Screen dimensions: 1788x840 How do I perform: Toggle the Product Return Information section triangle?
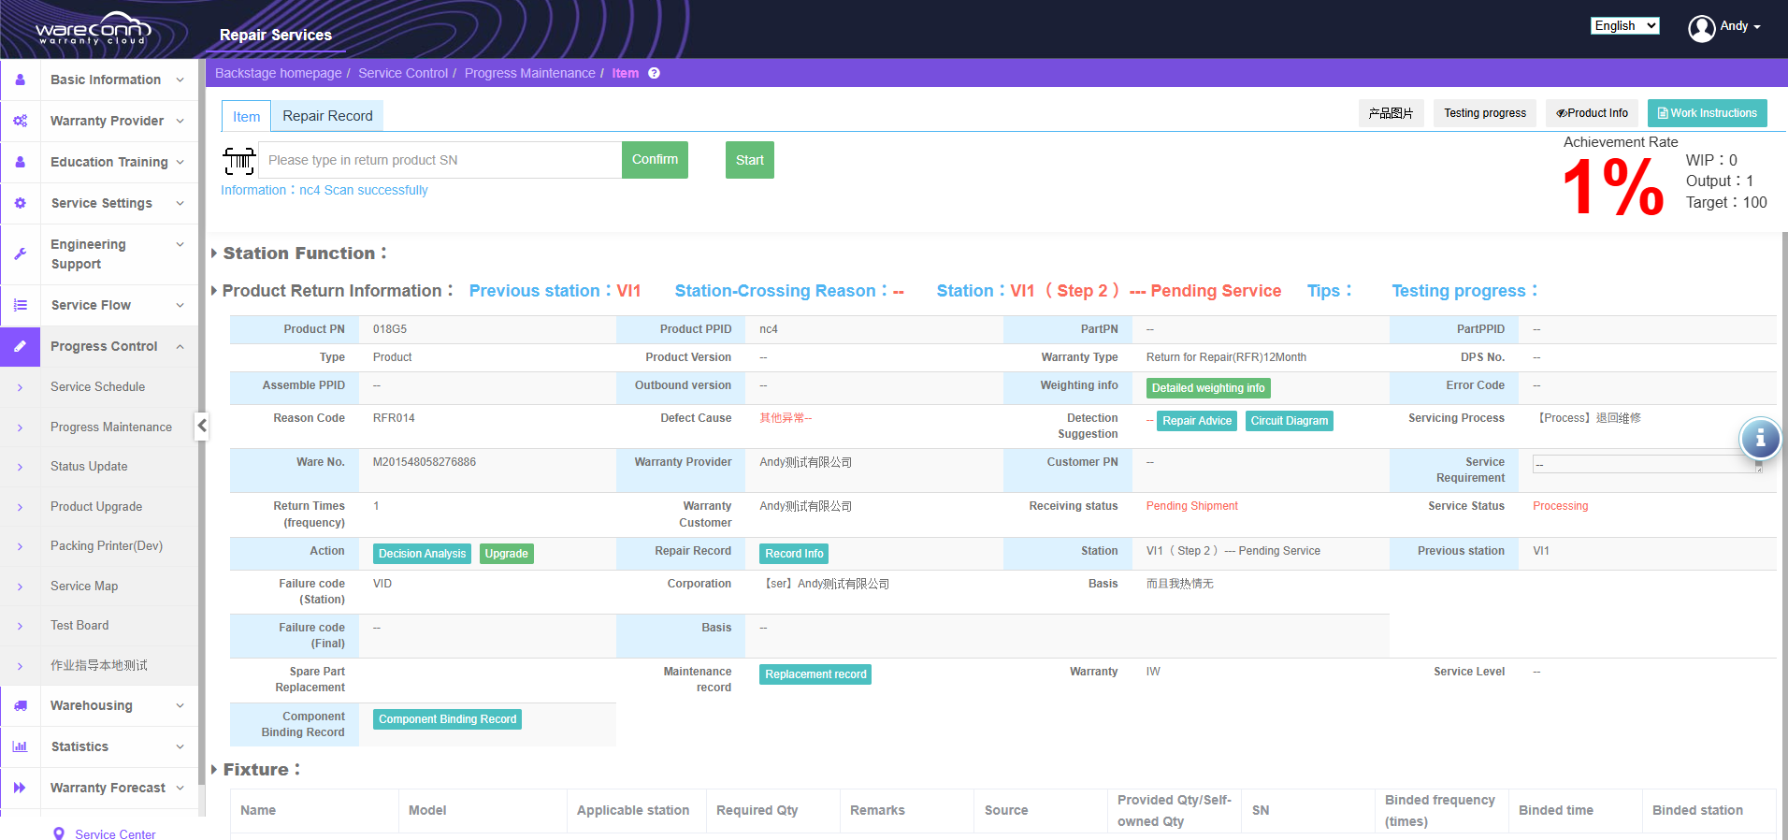pos(214,291)
